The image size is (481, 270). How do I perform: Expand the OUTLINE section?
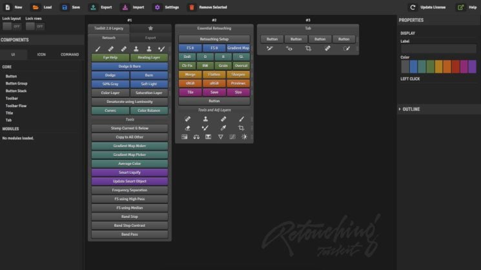coord(409,110)
